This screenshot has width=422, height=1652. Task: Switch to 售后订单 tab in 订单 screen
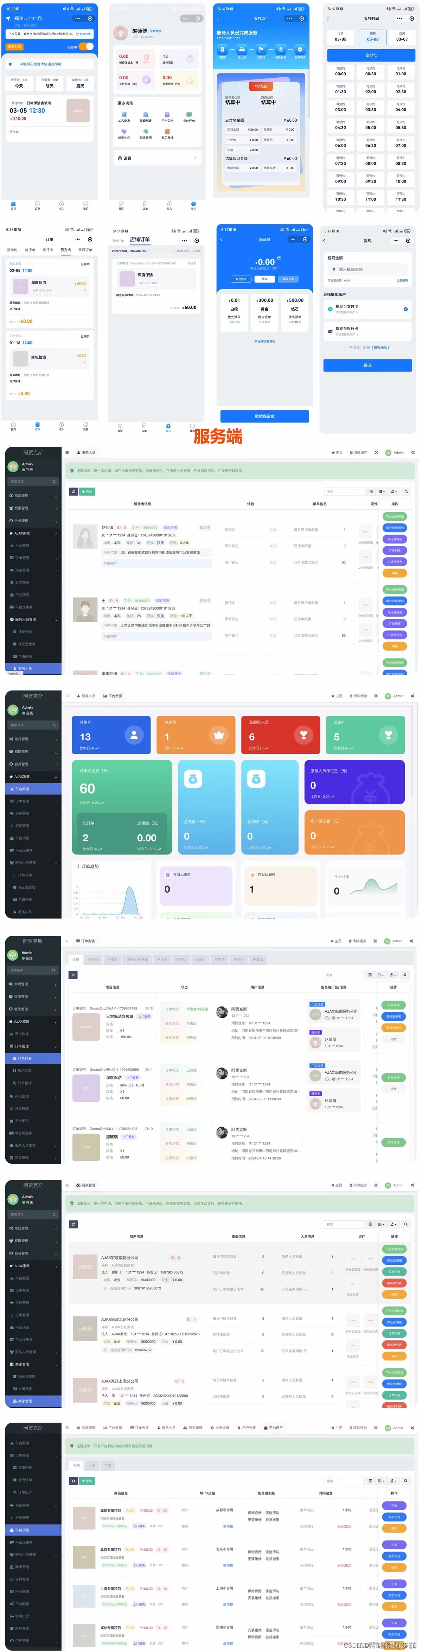(85, 249)
